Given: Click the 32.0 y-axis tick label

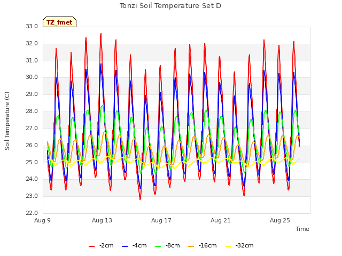Looking at the screenshot, I should [x=32, y=43].
